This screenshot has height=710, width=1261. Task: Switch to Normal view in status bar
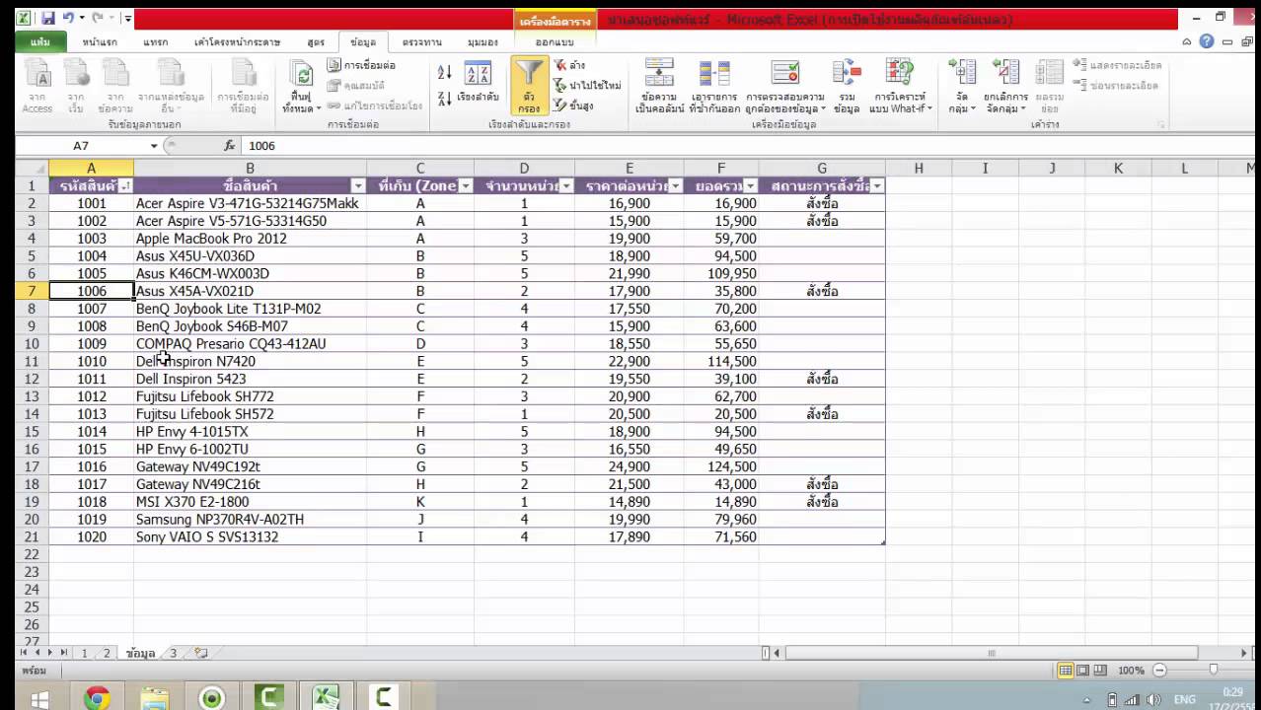pos(1066,671)
